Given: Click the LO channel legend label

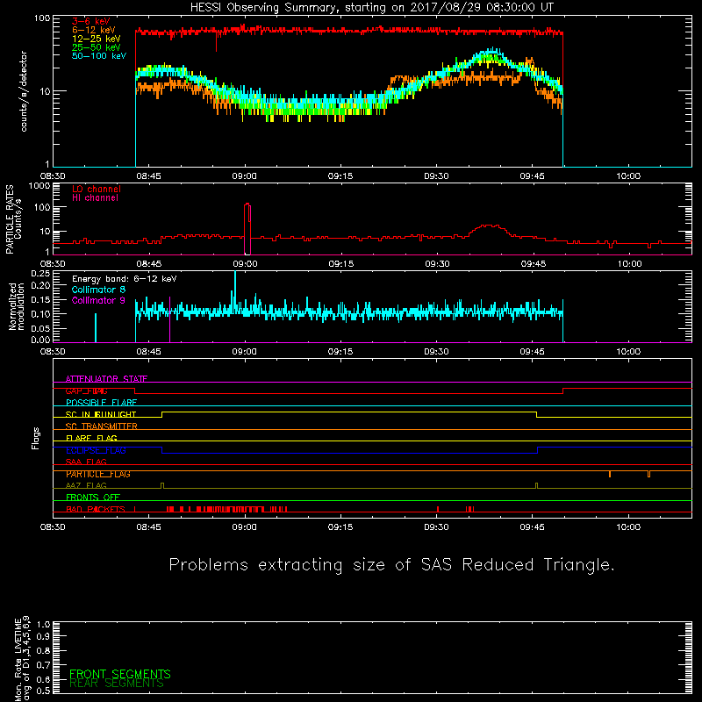Looking at the screenshot, I should (x=97, y=189).
